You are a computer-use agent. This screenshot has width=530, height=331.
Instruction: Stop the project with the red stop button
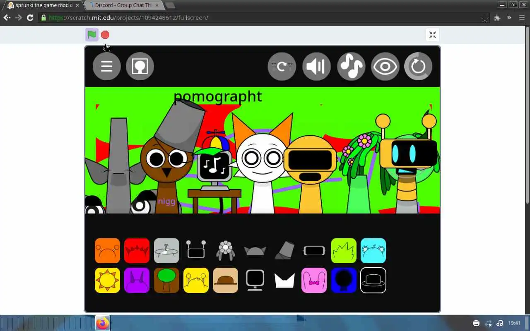click(x=105, y=35)
